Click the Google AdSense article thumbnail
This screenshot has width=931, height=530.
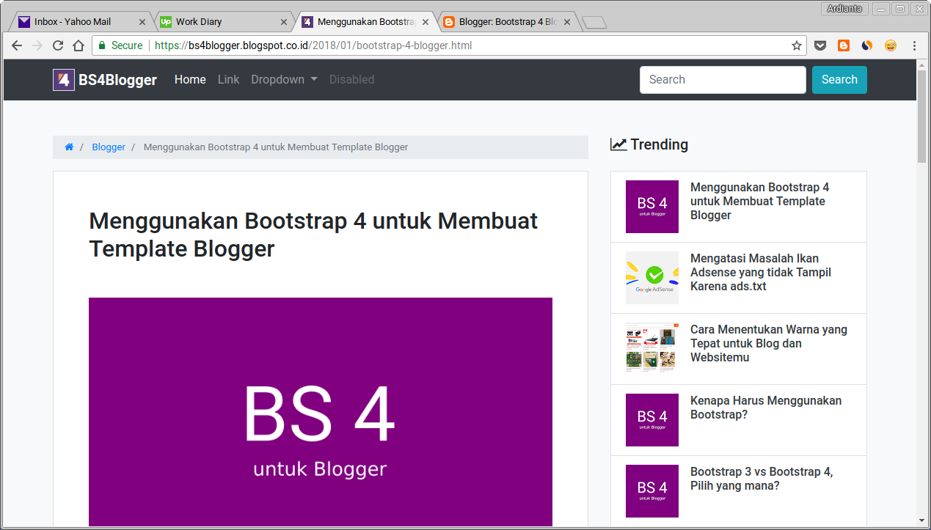pos(651,278)
